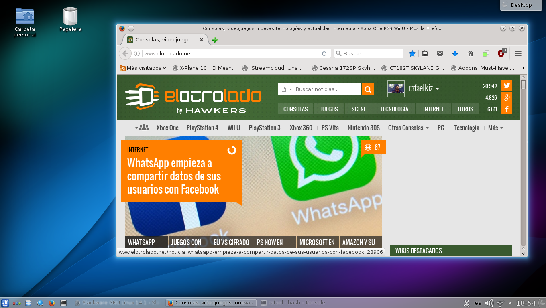The height and width of the screenshot is (308, 546).
Task: Click the KDE activities dots icon in panel
Action: click(x=17, y=303)
